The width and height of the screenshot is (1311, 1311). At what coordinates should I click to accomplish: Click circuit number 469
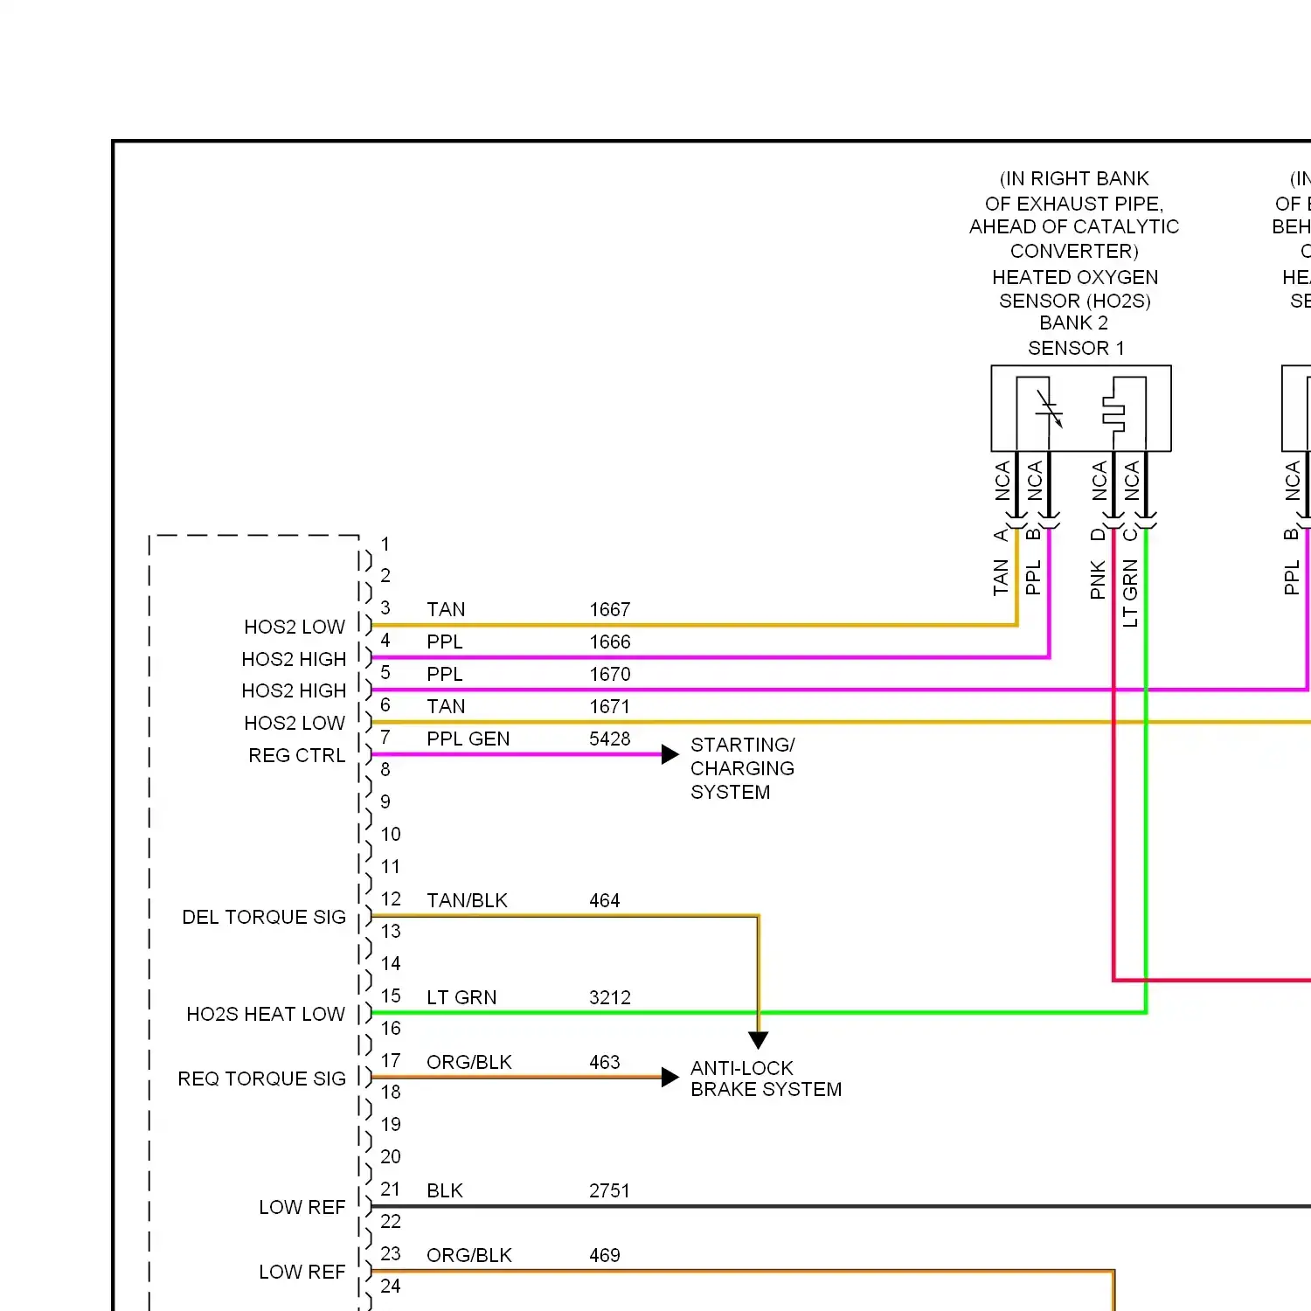click(604, 1255)
